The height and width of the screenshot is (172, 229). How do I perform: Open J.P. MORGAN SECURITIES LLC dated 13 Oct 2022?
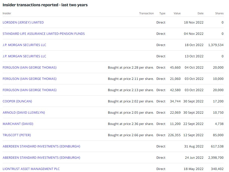tap(24, 56)
